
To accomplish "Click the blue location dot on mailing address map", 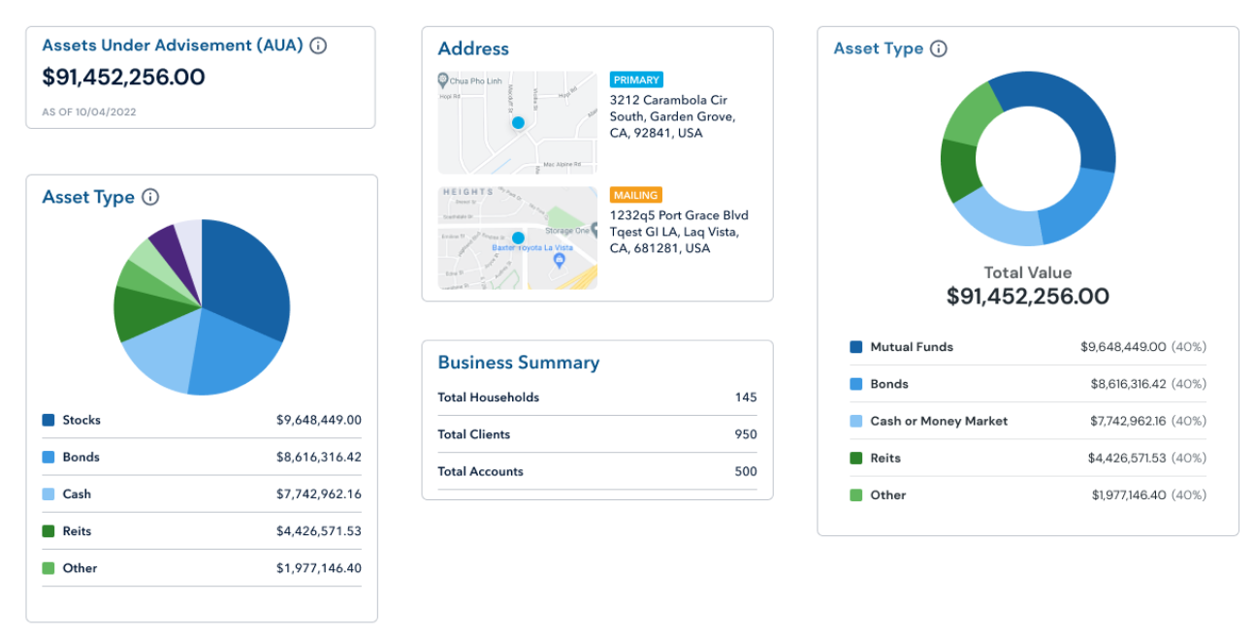I will tap(518, 238).
